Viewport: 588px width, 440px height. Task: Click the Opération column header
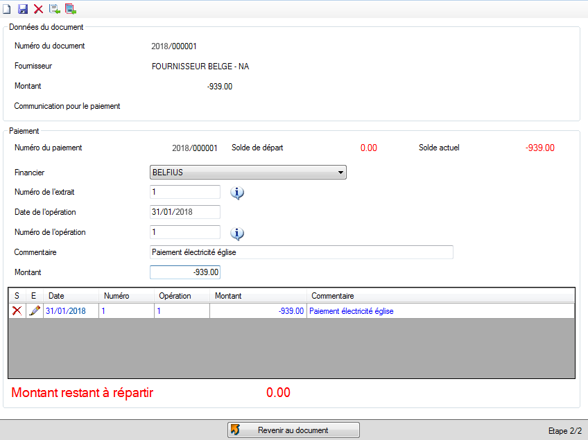[x=182, y=296]
